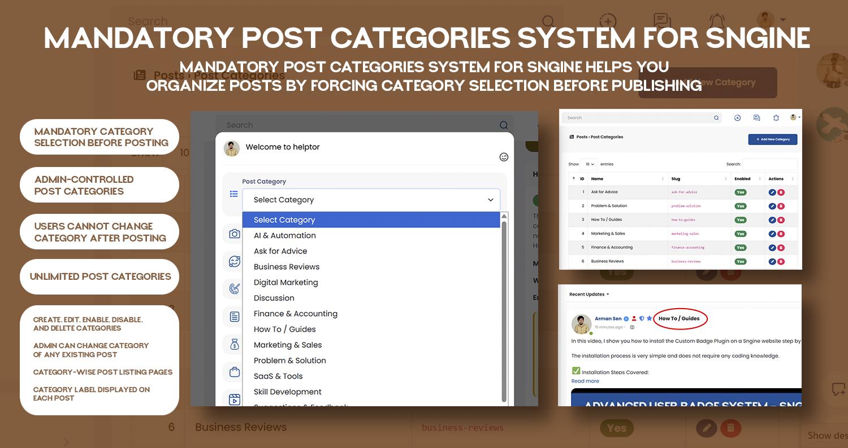
Task: Expand the Recent Updates dropdown
Action: [x=590, y=294]
